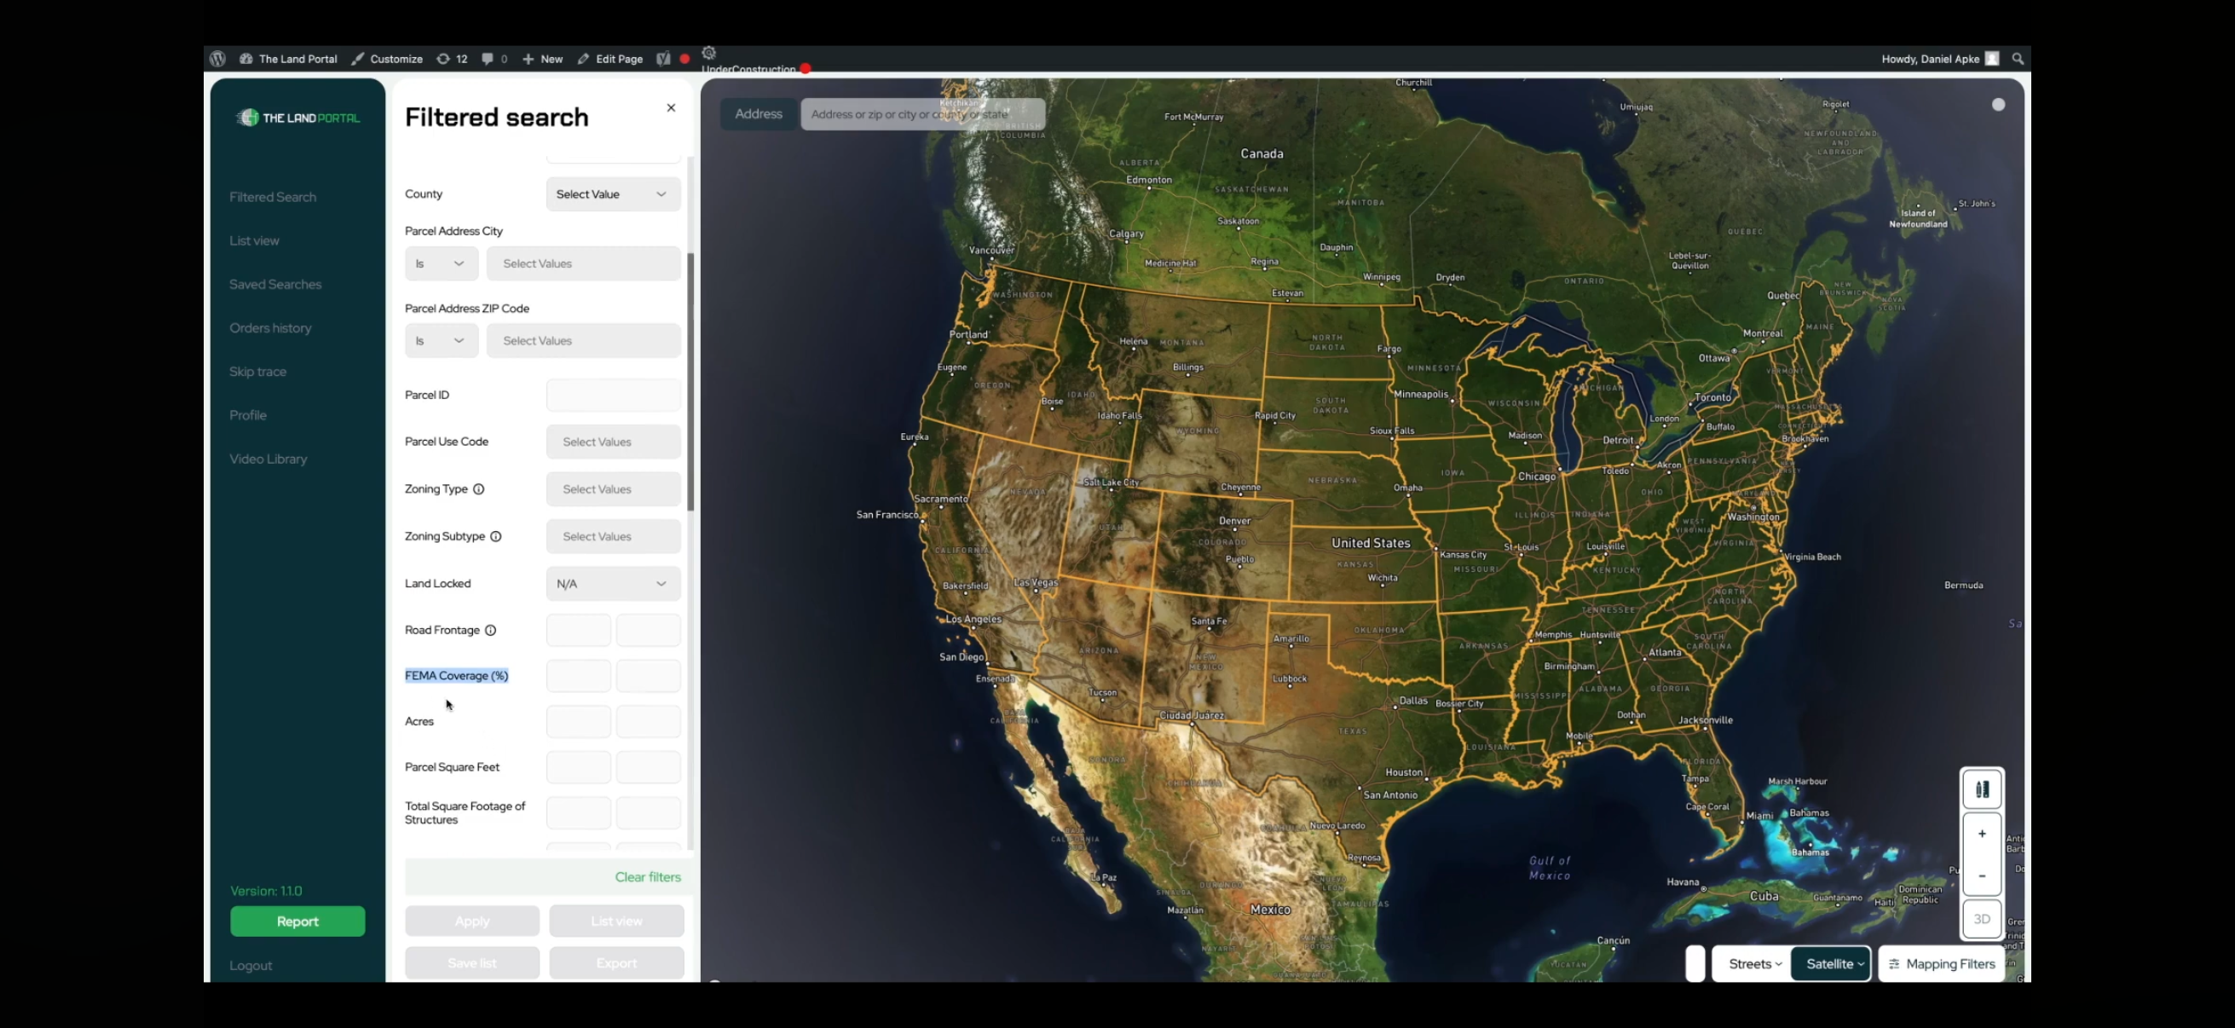Go to List view in the sidebar

click(x=254, y=240)
